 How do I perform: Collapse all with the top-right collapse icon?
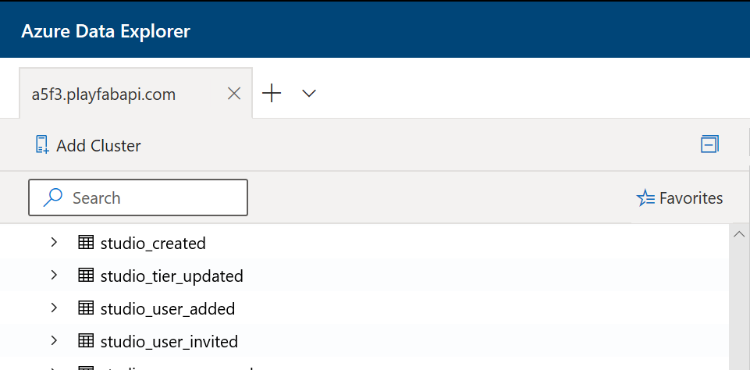709,144
